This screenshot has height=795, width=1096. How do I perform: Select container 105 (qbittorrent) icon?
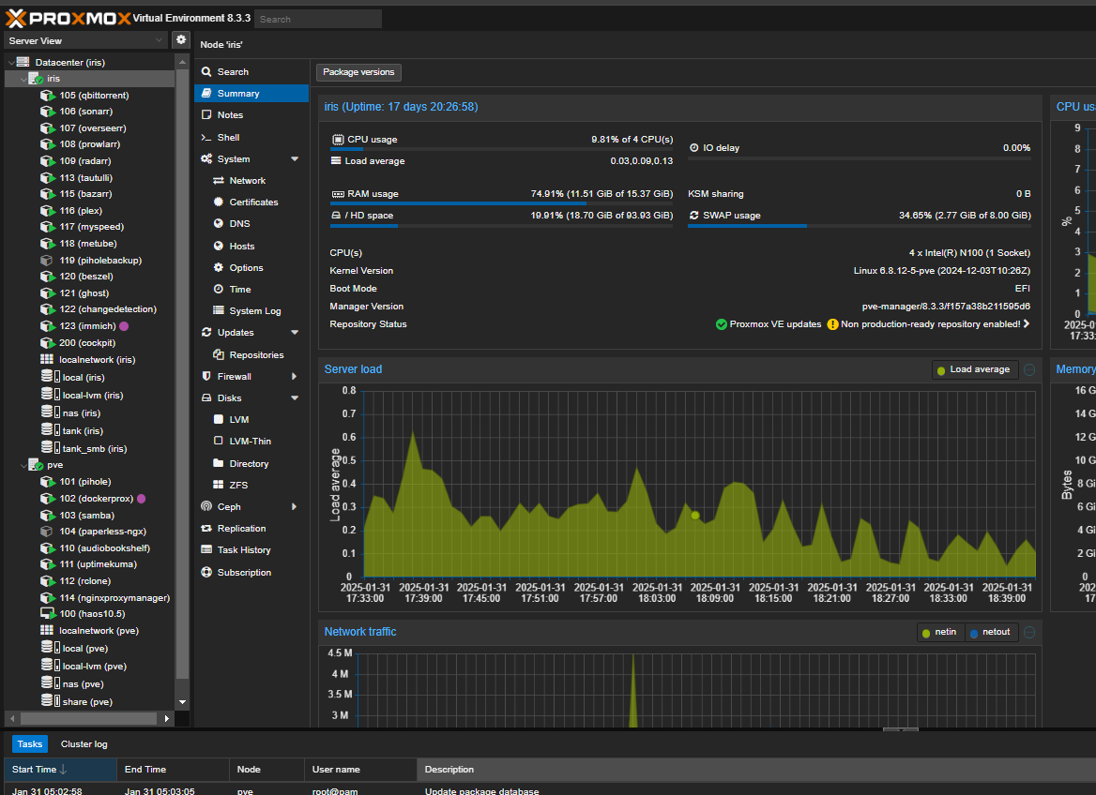click(x=47, y=95)
